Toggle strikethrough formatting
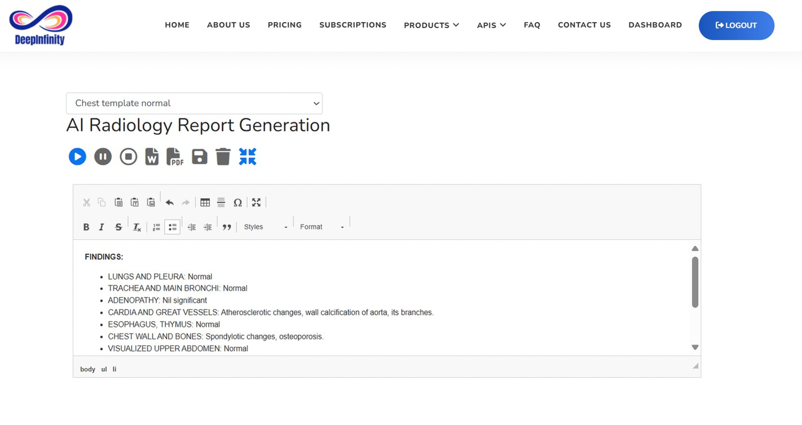The image size is (802, 425). pos(118,227)
